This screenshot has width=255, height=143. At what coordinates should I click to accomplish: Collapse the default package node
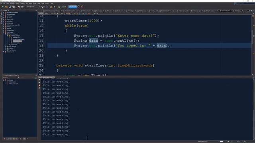coord(8,36)
